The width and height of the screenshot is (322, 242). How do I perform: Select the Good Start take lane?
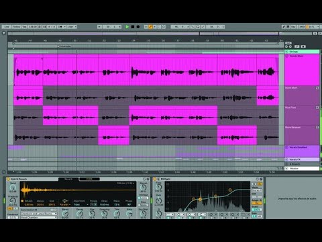(x=302, y=95)
